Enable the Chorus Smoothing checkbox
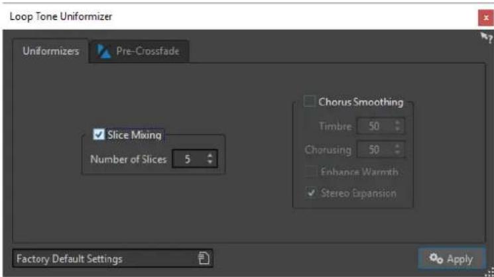This screenshot has height=277, width=494. pos(309,101)
